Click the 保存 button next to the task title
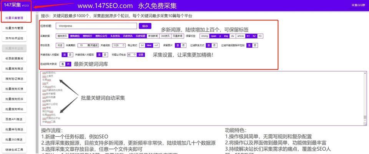The height and width of the screenshot is (154, 369). point(145,26)
